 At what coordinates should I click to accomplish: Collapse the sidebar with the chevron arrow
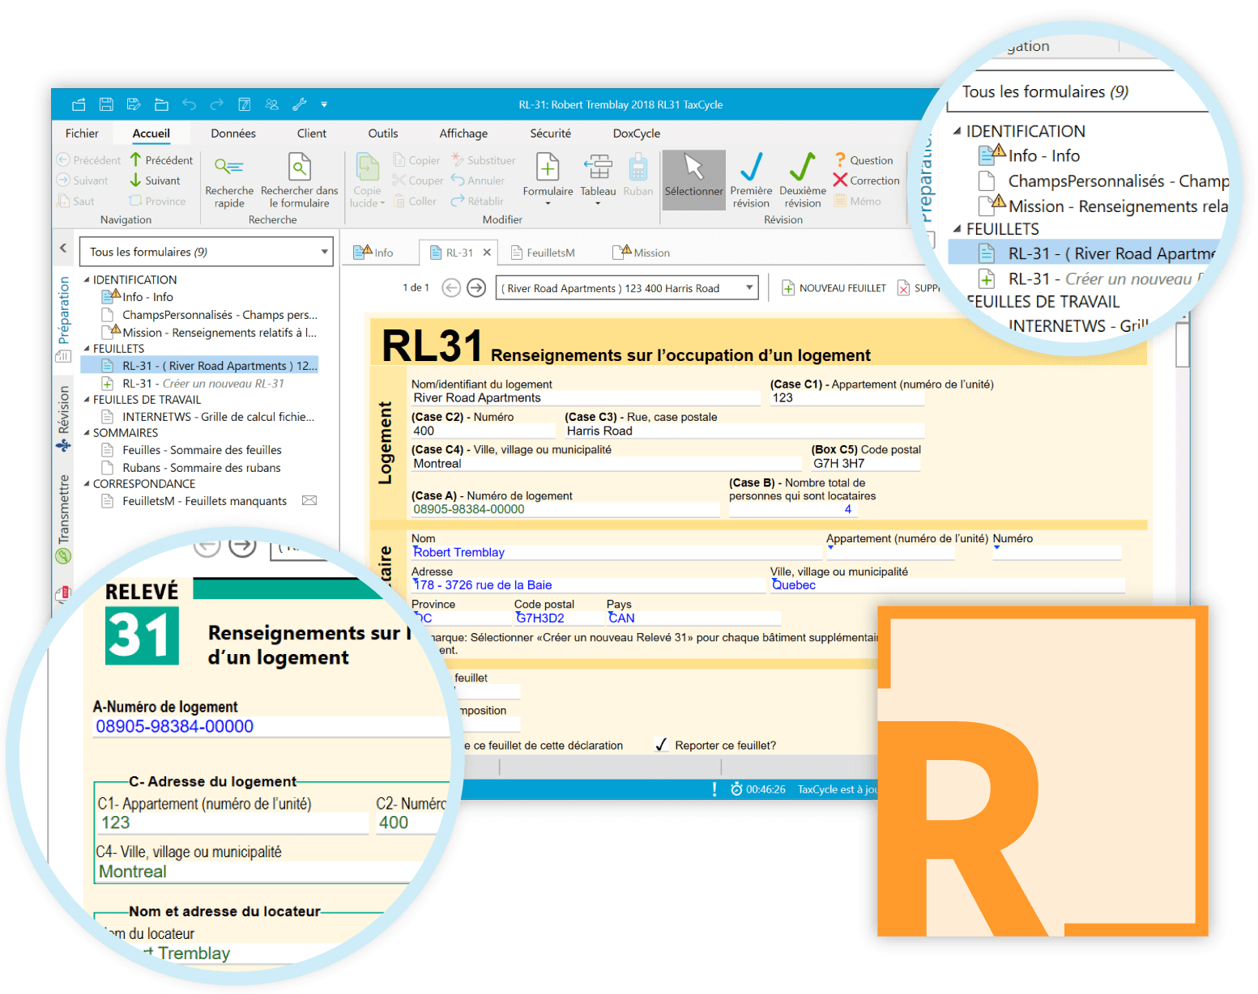click(63, 248)
